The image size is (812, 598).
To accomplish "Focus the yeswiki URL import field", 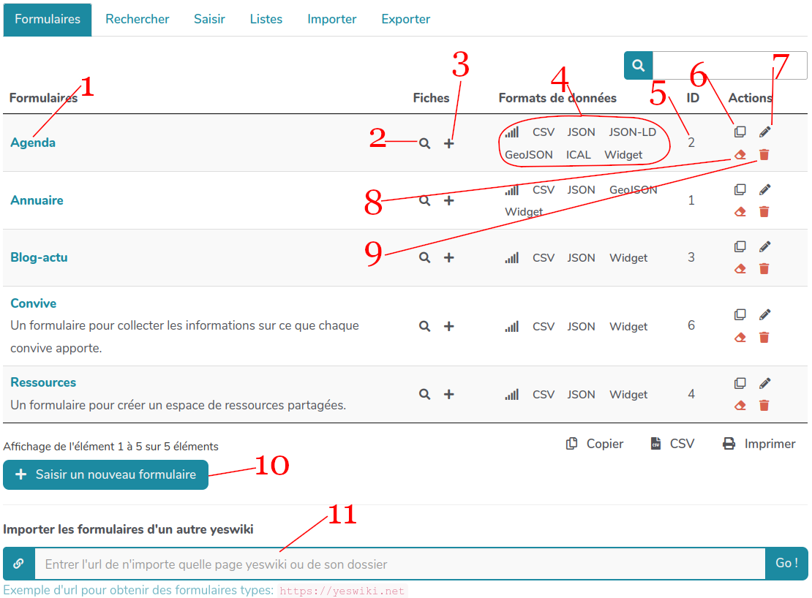I will (399, 564).
